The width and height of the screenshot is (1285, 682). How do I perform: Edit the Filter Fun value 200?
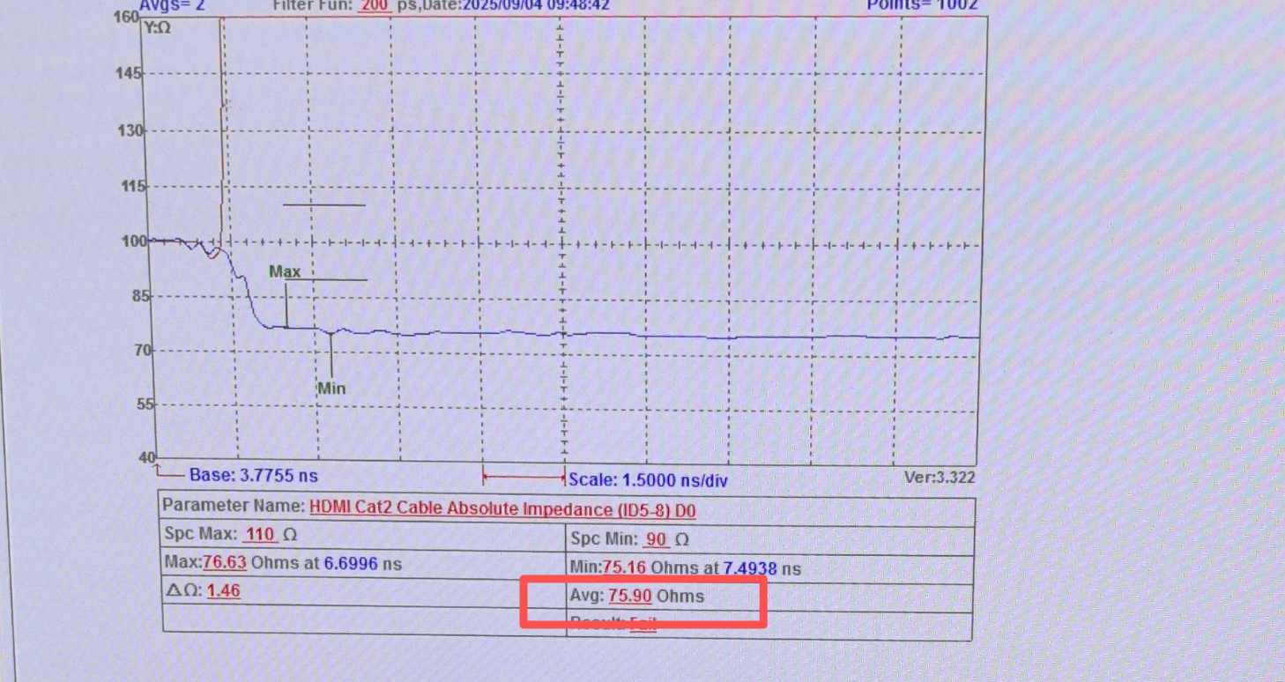pos(375,5)
